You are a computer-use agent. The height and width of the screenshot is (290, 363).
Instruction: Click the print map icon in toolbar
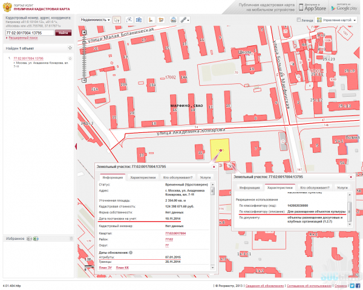coord(174,20)
